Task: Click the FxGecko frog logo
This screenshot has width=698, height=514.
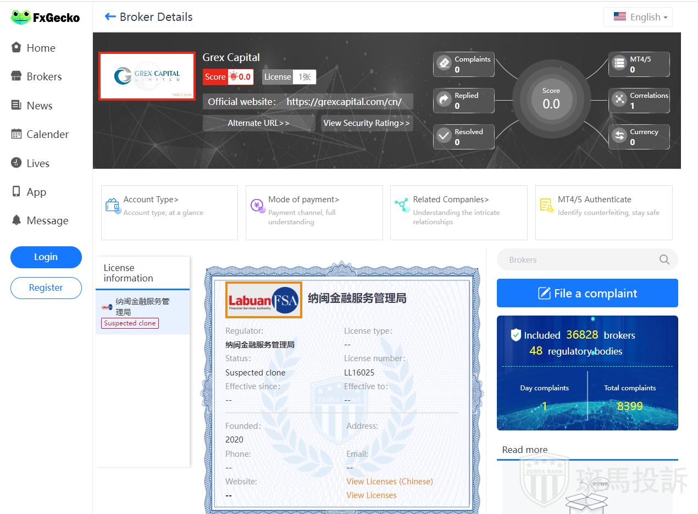Action: tap(21, 17)
